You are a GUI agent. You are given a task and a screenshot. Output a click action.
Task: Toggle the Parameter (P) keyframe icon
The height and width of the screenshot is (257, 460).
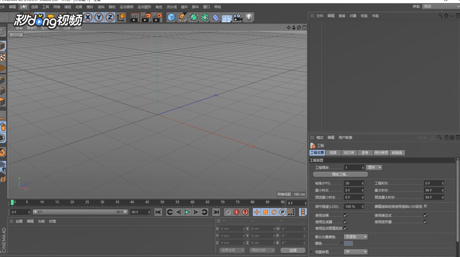[282, 212]
